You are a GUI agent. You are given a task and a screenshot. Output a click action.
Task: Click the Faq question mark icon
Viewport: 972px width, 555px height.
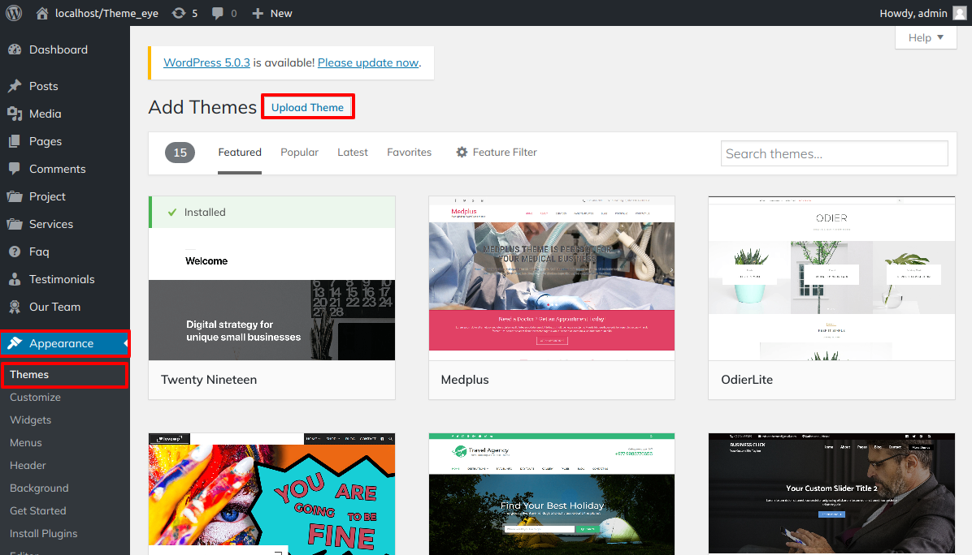click(x=15, y=252)
